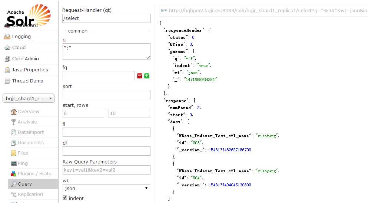368x203 pixels.
Task: Open Java Properties menu item
Action: coord(30,70)
